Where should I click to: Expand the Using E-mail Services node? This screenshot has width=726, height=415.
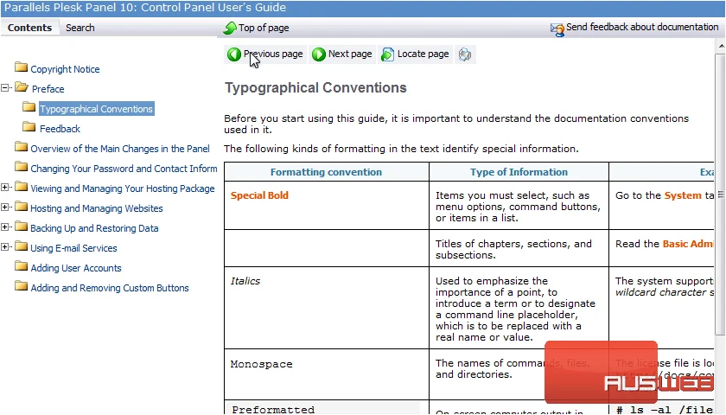tap(4, 247)
